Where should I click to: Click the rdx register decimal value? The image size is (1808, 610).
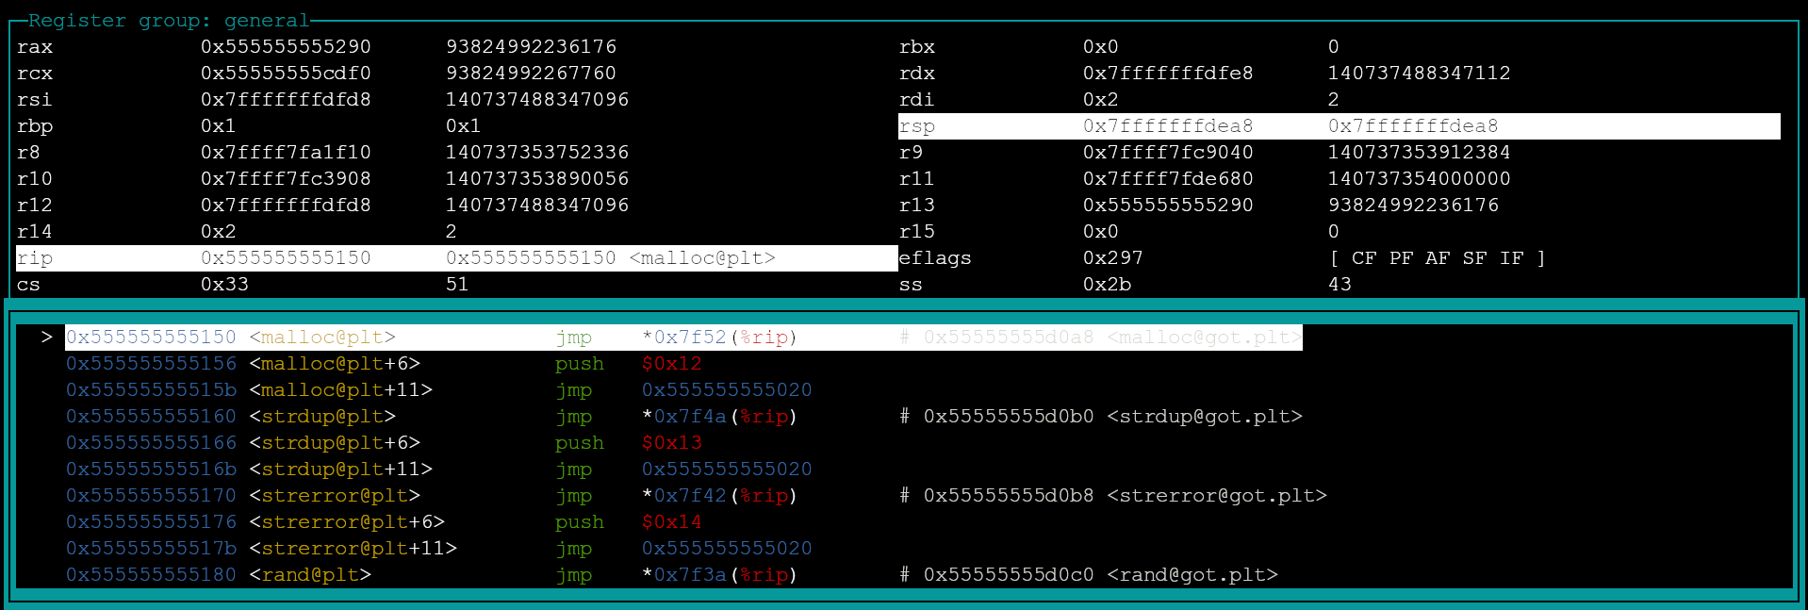point(1419,74)
